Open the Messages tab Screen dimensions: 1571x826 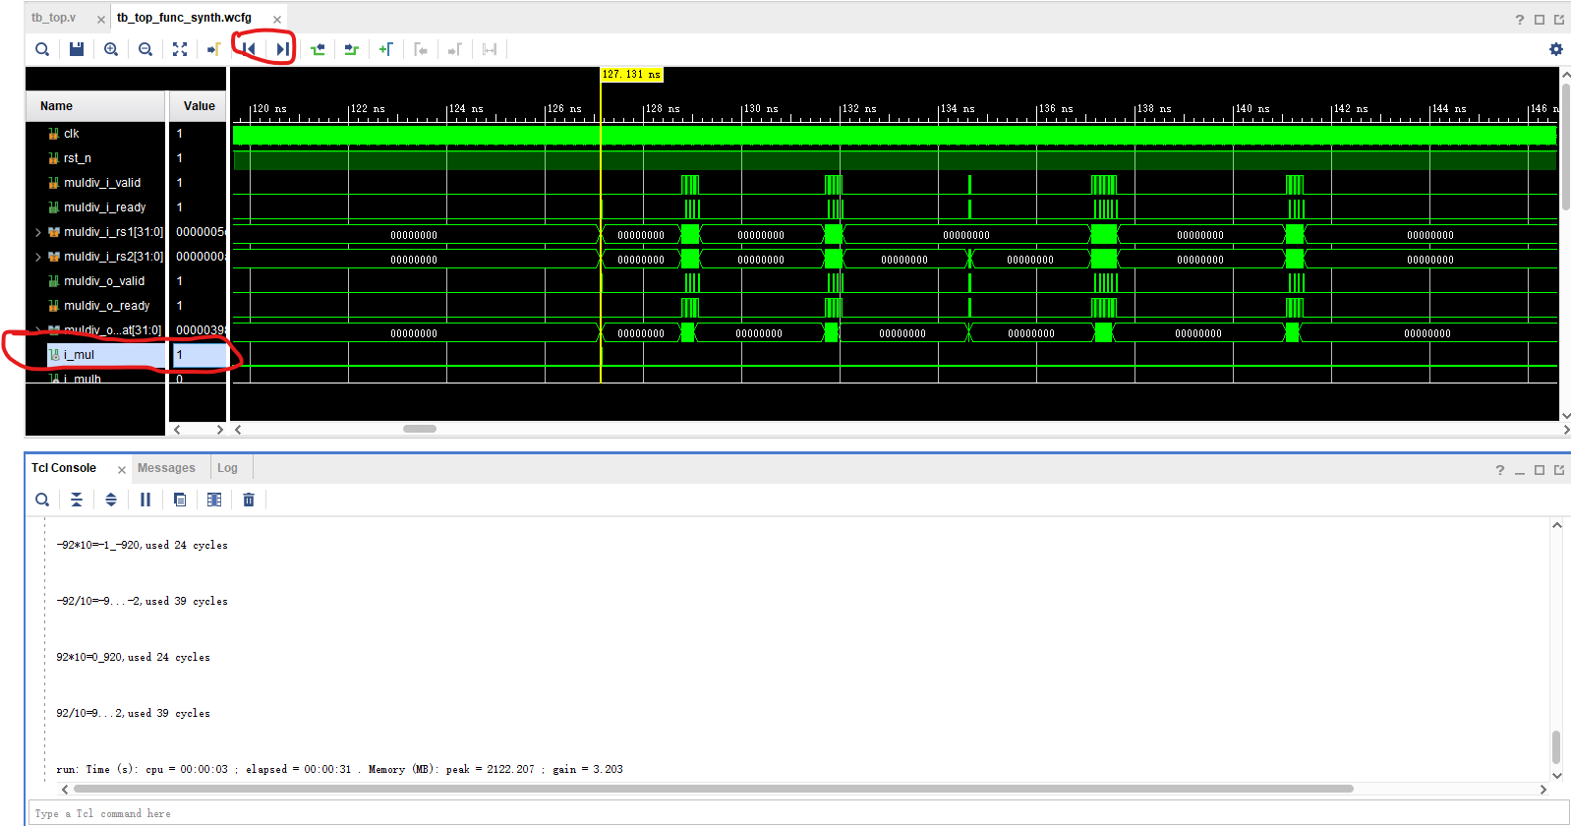coord(166,468)
